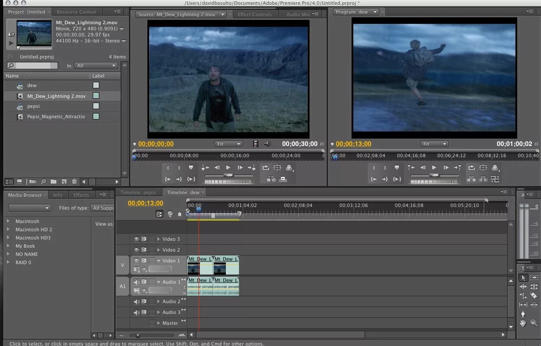Open the Effect Controls tab
The image size is (541, 346).
point(254,14)
